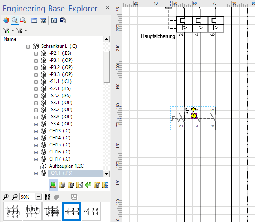
Task: Expand the CH13 (.C) tree node
Action: 36,131
